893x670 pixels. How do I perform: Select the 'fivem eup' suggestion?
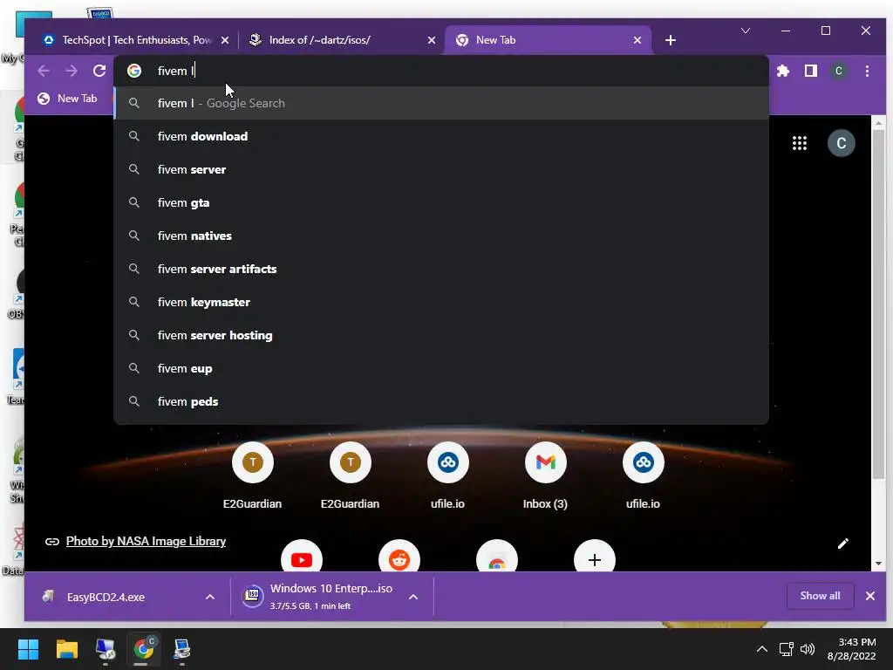441,368
